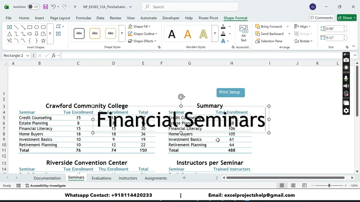Open the Comments pane

pos(322,18)
